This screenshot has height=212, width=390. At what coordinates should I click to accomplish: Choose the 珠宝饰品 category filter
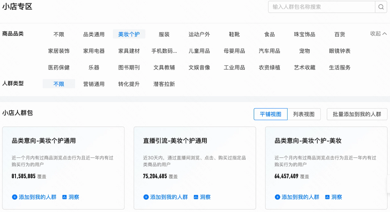pyautogui.click(x=304, y=34)
